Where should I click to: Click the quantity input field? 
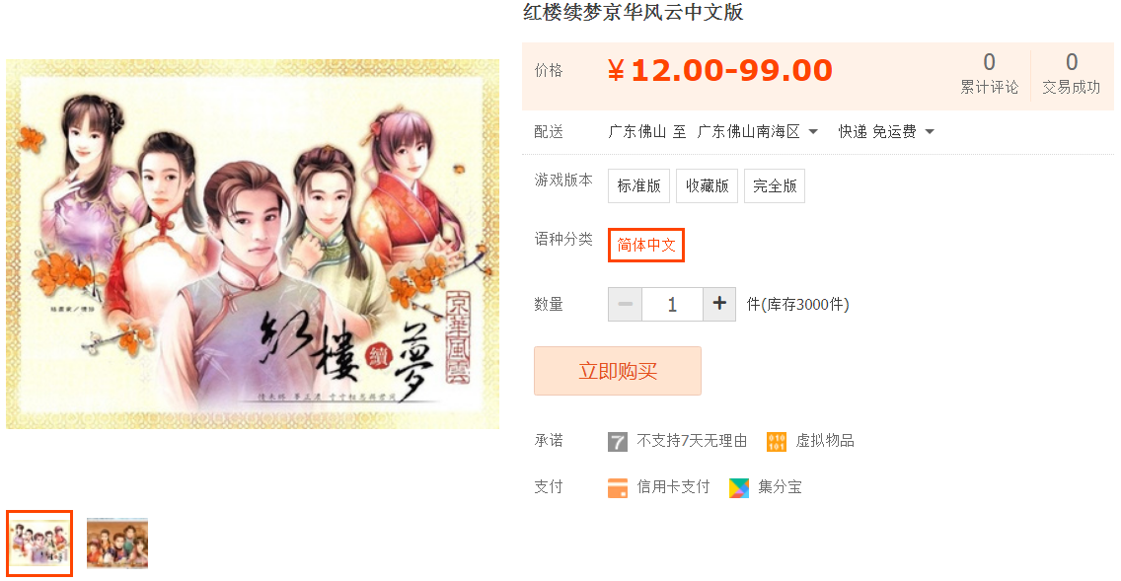pos(672,305)
